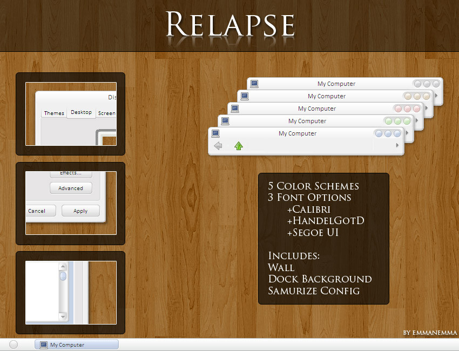Click computer icon of gray-buttoned My Computer window
This screenshot has height=351, width=459.
point(254,84)
